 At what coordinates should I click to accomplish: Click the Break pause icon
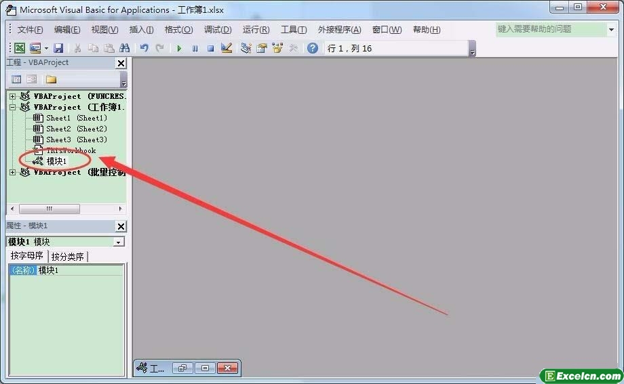click(195, 49)
